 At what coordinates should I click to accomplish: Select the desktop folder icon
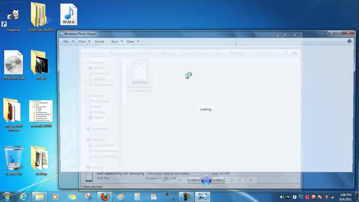tap(41, 161)
